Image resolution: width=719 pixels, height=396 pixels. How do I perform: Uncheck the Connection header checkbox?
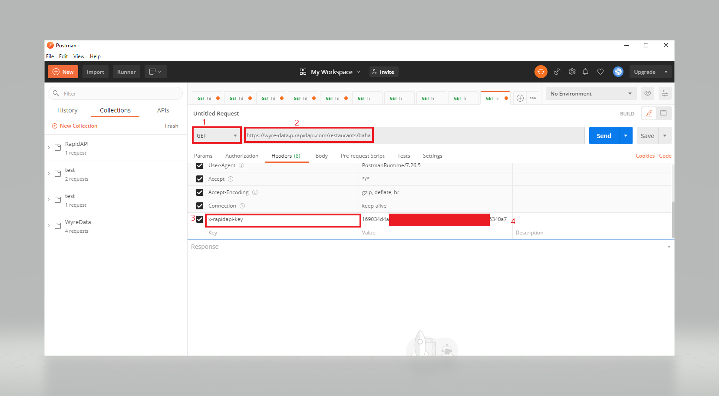click(200, 206)
